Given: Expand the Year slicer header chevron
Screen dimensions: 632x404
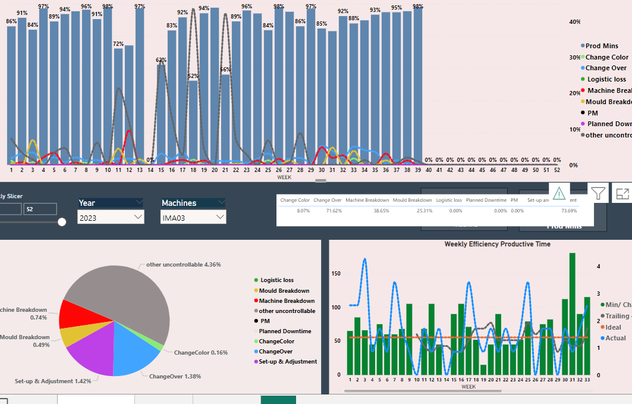Looking at the screenshot, I should click(140, 202).
